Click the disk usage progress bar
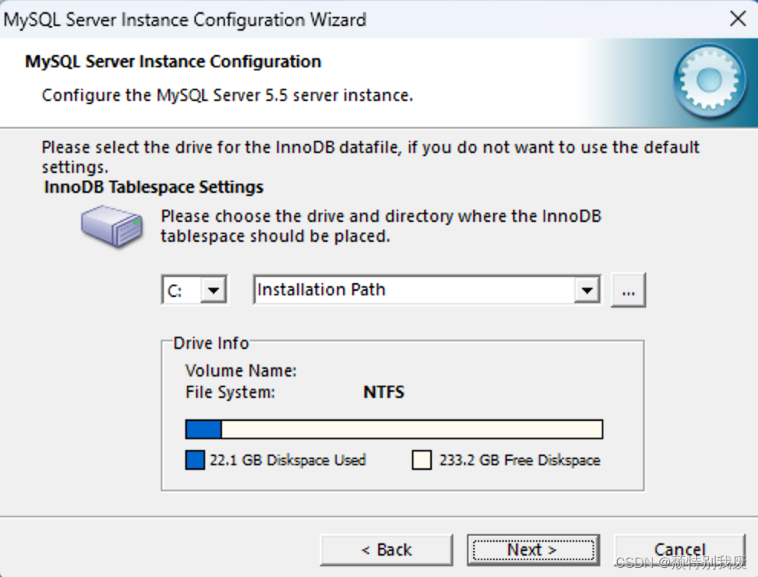The image size is (758, 577). 394,429
